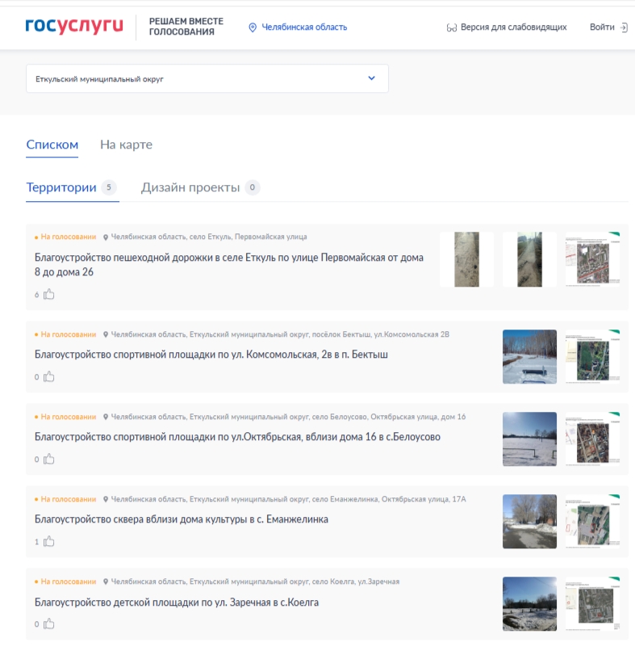Like the Белоусово sports ground project
The height and width of the screenshot is (651, 635).
[x=49, y=460]
